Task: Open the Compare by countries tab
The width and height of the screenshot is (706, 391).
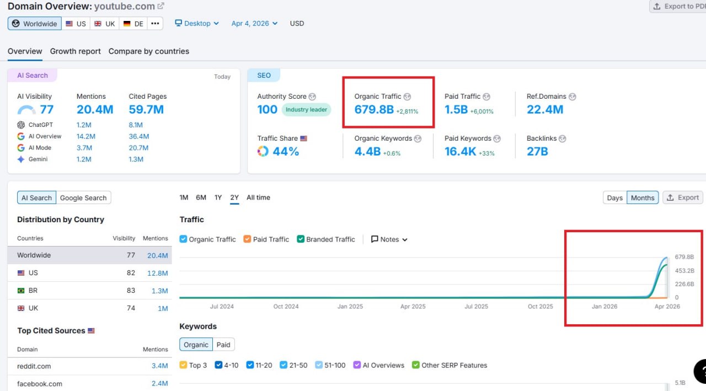Action: coord(148,51)
